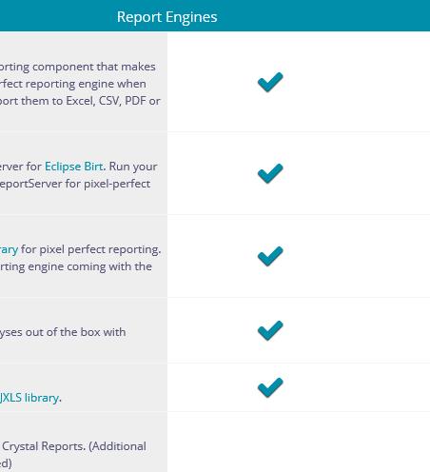Click the 'yses out of the box with' text
Image resolution: width=430 pixels, height=472 pixels.
63,332
